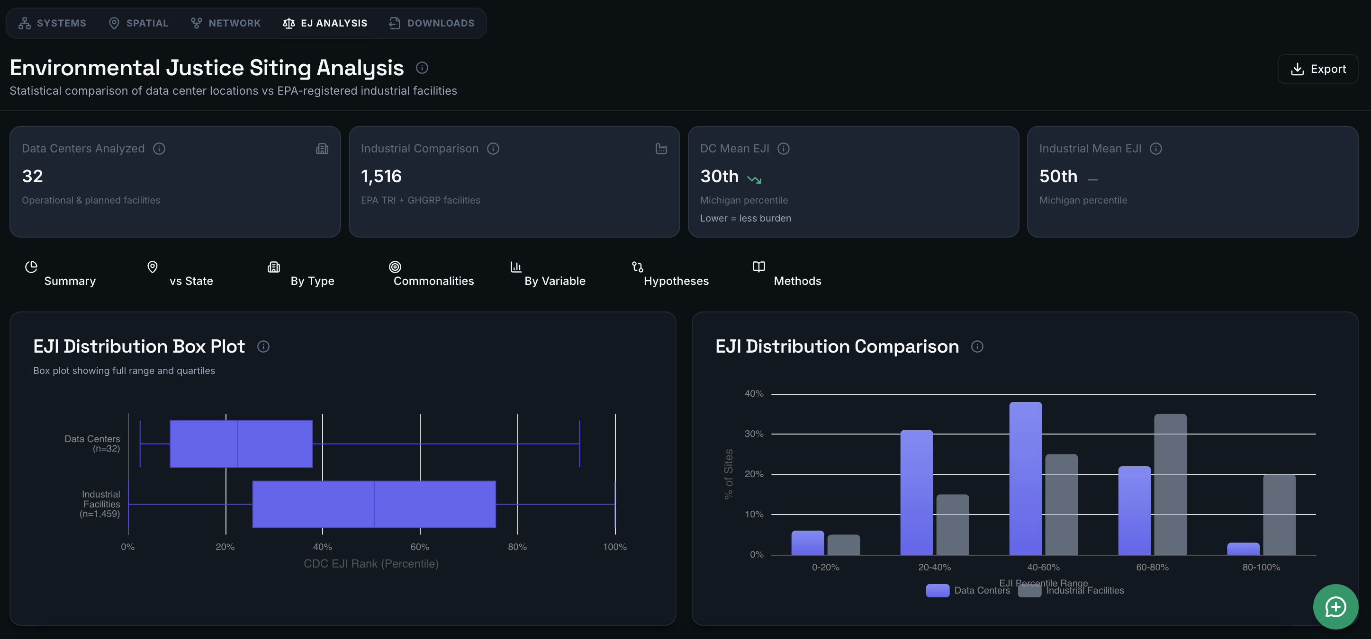Open the Hypotheses sub-tab
The image size is (1371, 639).
676,281
